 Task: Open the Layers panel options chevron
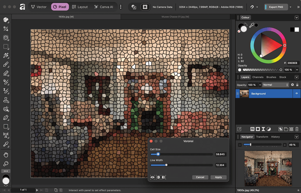[296, 77]
